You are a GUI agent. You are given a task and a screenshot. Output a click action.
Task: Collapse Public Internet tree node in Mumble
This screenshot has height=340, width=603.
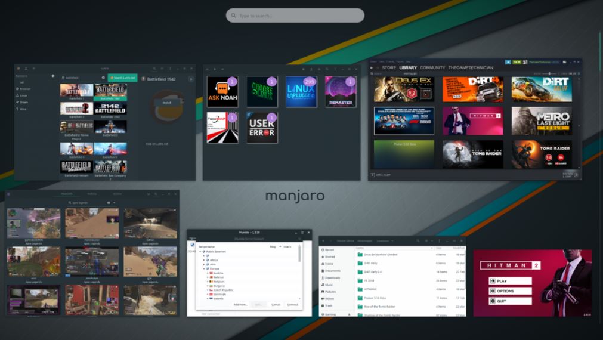[200, 252]
